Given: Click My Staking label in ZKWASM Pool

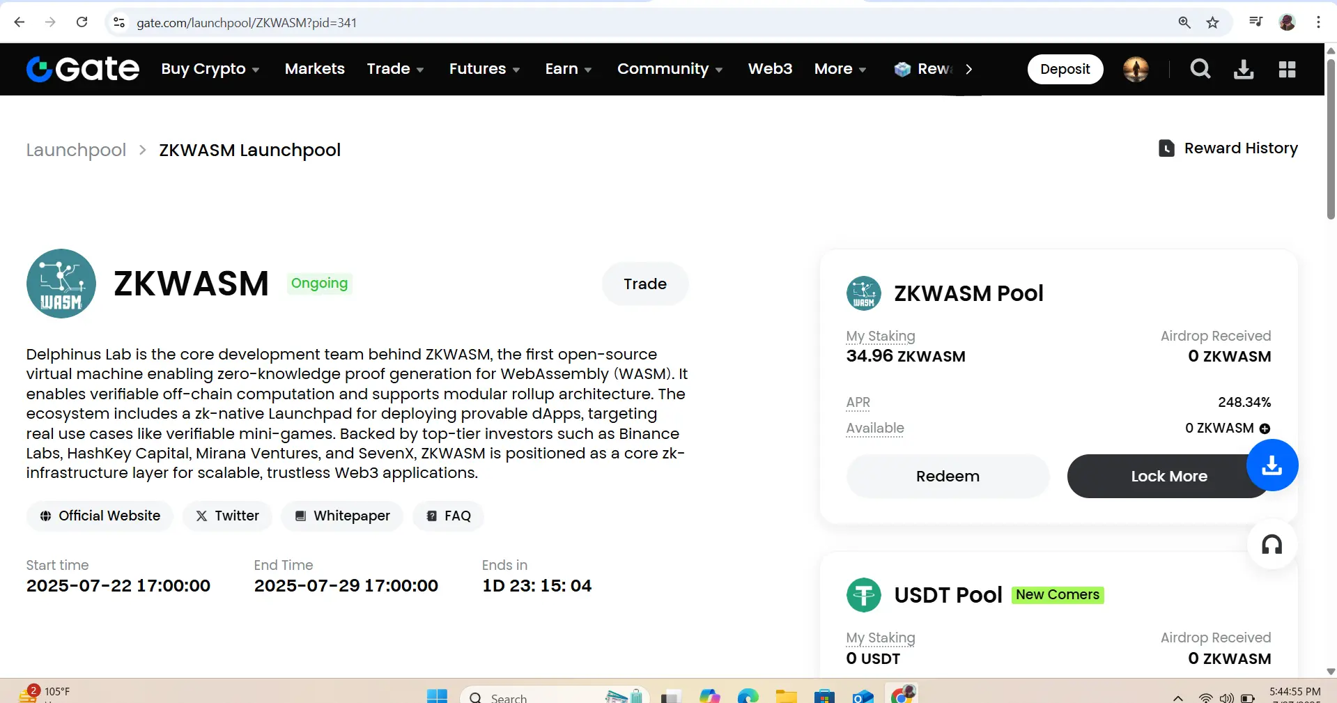Looking at the screenshot, I should click(x=880, y=337).
